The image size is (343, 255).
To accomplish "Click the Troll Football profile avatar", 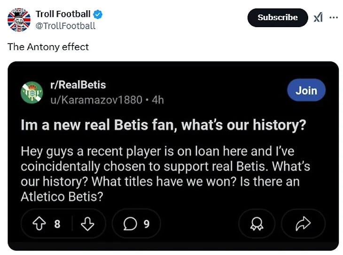I will point(19,20).
